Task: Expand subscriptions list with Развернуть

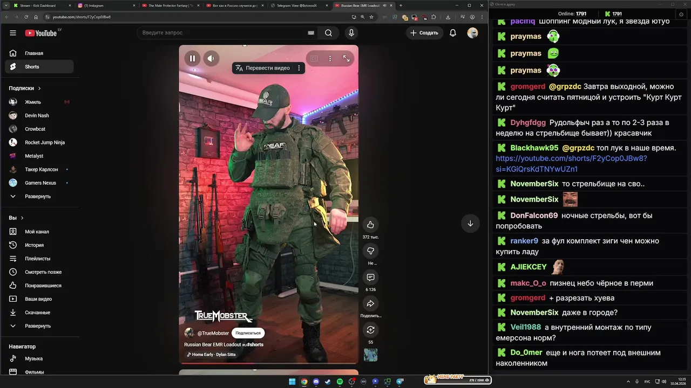Action: (39, 196)
